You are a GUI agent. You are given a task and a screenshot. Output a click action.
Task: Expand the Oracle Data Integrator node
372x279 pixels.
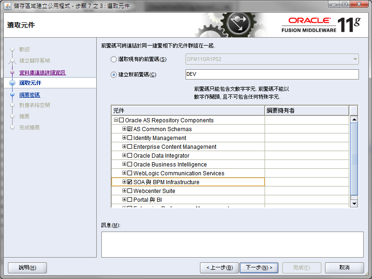[x=124, y=155]
